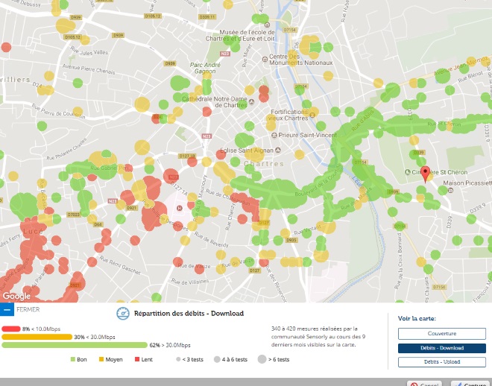This screenshot has width=492, height=386.
Task: Click the red location pin marker
Action: 425,174
